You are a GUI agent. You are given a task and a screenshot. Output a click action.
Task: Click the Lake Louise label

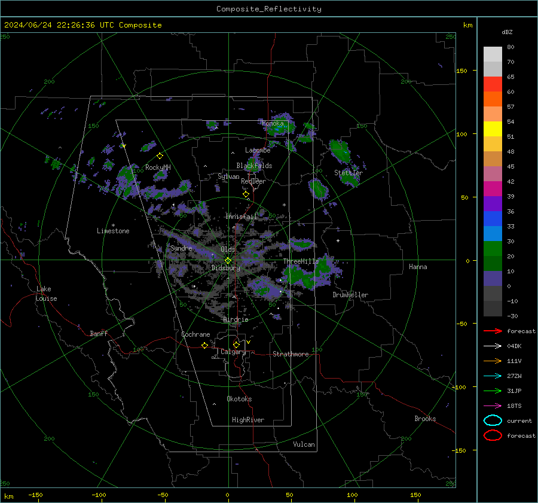point(46,294)
